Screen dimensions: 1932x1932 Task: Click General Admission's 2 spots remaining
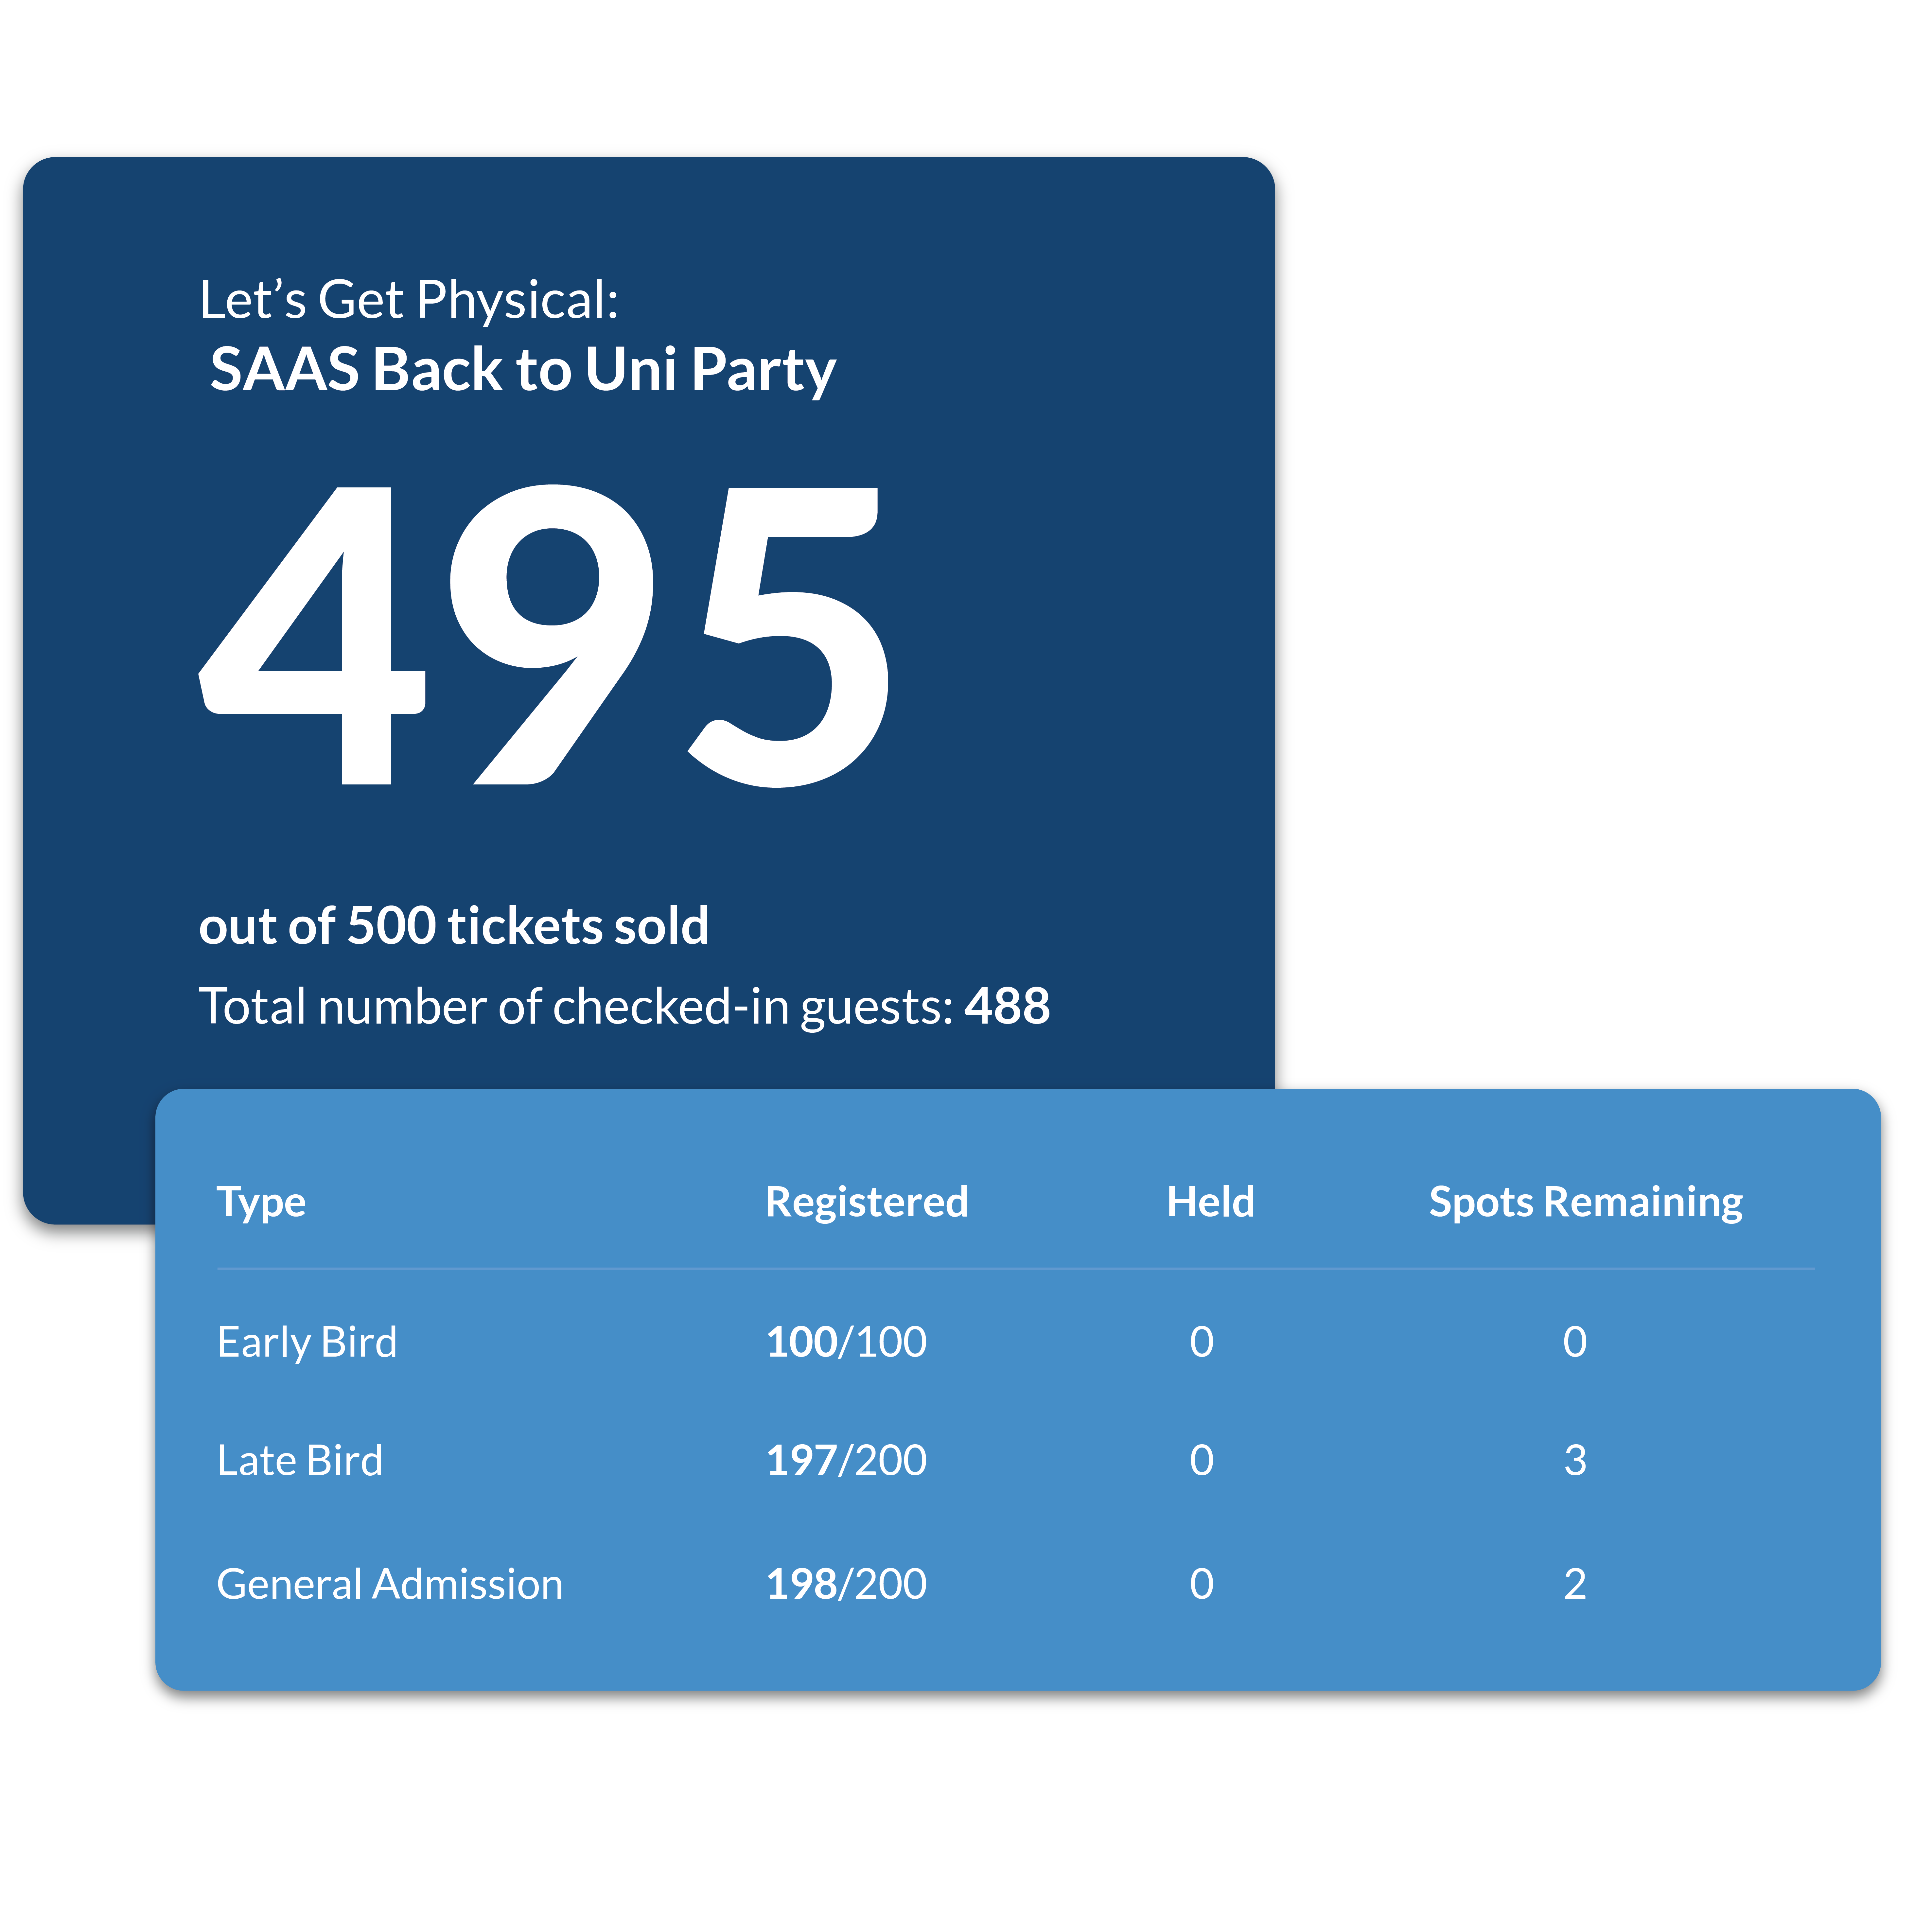pos(1575,1584)
